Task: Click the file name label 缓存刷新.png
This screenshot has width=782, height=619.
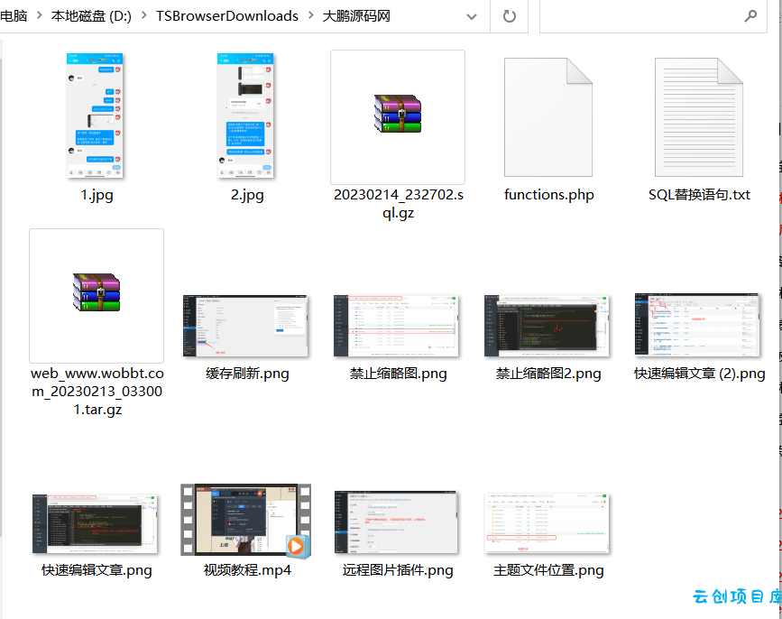Action: click(247, 374)
